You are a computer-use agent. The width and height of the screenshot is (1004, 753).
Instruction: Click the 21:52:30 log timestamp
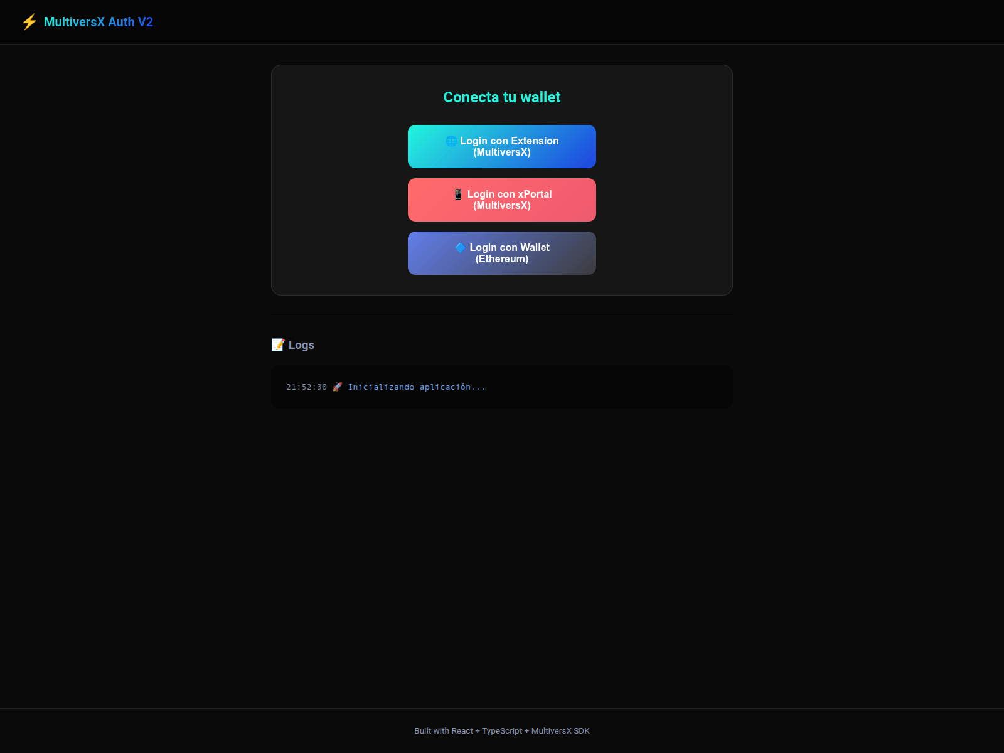tap(307, 387)
